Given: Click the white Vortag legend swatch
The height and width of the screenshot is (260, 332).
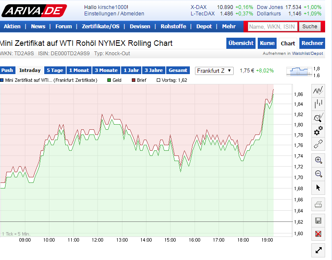Looking at the screenshot, I should tap(158, 80).
